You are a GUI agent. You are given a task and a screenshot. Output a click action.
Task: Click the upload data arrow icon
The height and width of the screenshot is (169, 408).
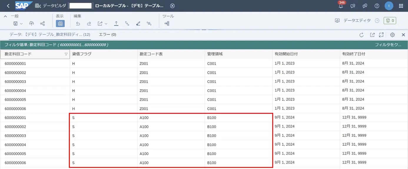116,24
